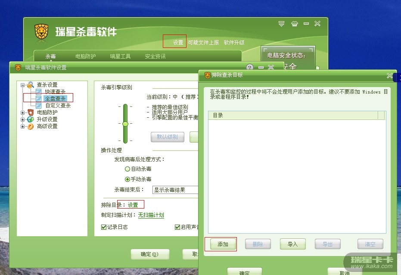The width and height of the screenshot is (401, 275).
Task: Click the 排除目录 设置 link
Action: 133,205
